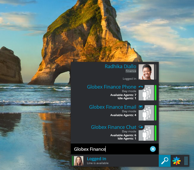Click 'Logged In' status under Radhika Diallo
The image size is (194, 170).
[129, 79]
